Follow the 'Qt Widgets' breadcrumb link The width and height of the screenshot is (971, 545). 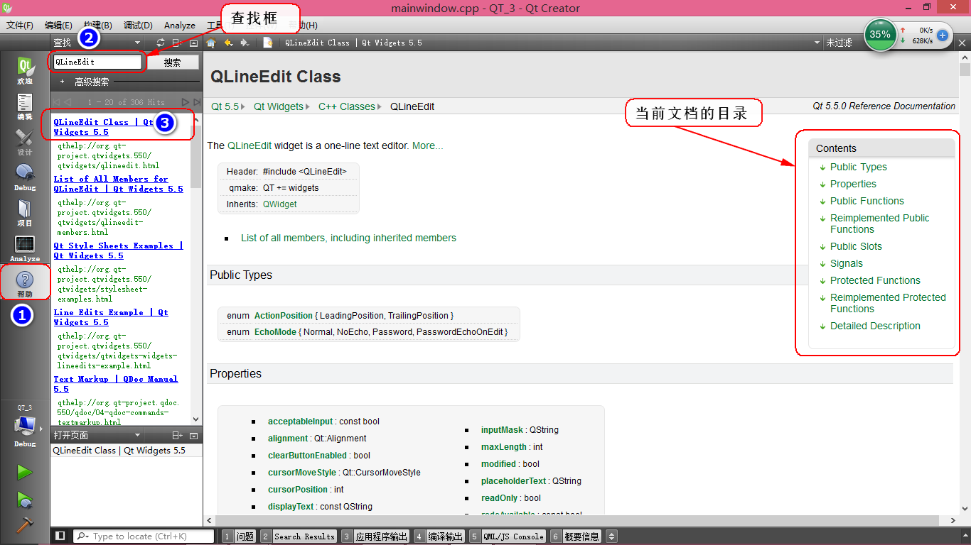point(279,106)
